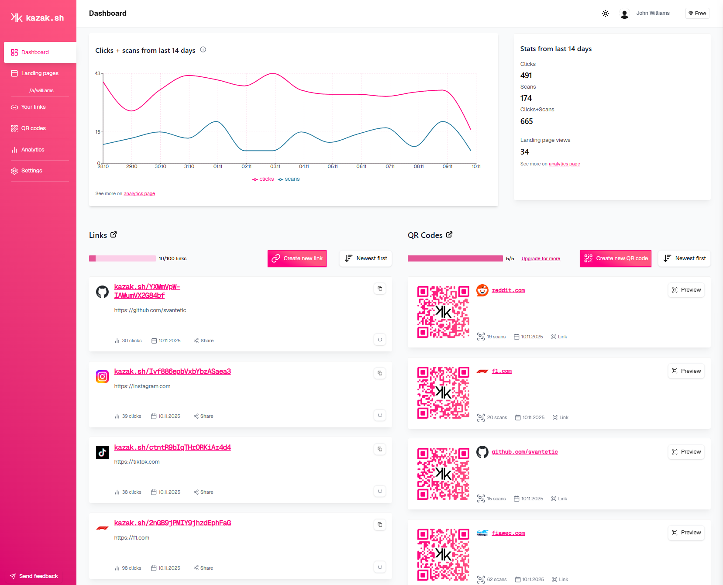Image resolution: width=723 pixels, height=585 pixels.
Task: Copy the Instagram short link
Action: click(x=380, y=373)
